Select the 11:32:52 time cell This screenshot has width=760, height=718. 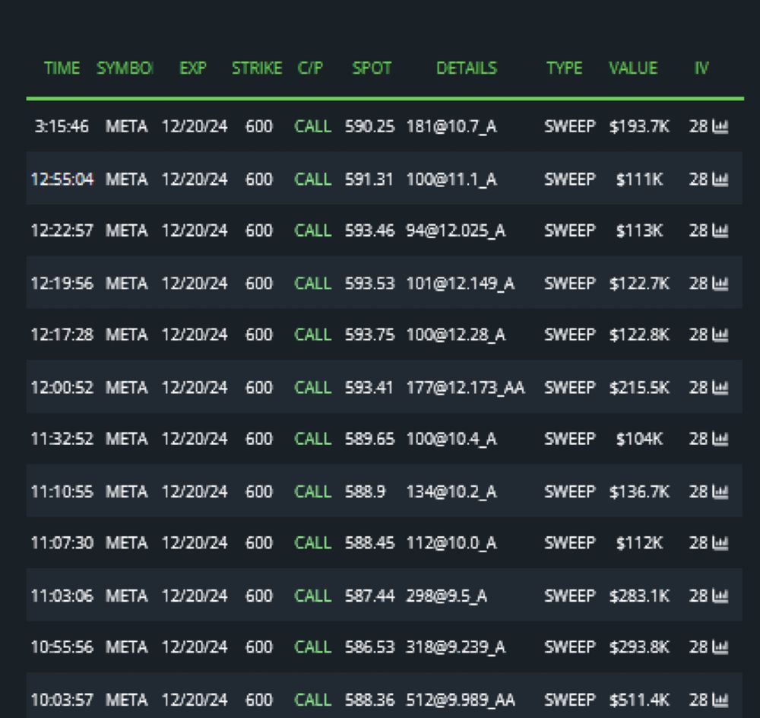point(62,439)
